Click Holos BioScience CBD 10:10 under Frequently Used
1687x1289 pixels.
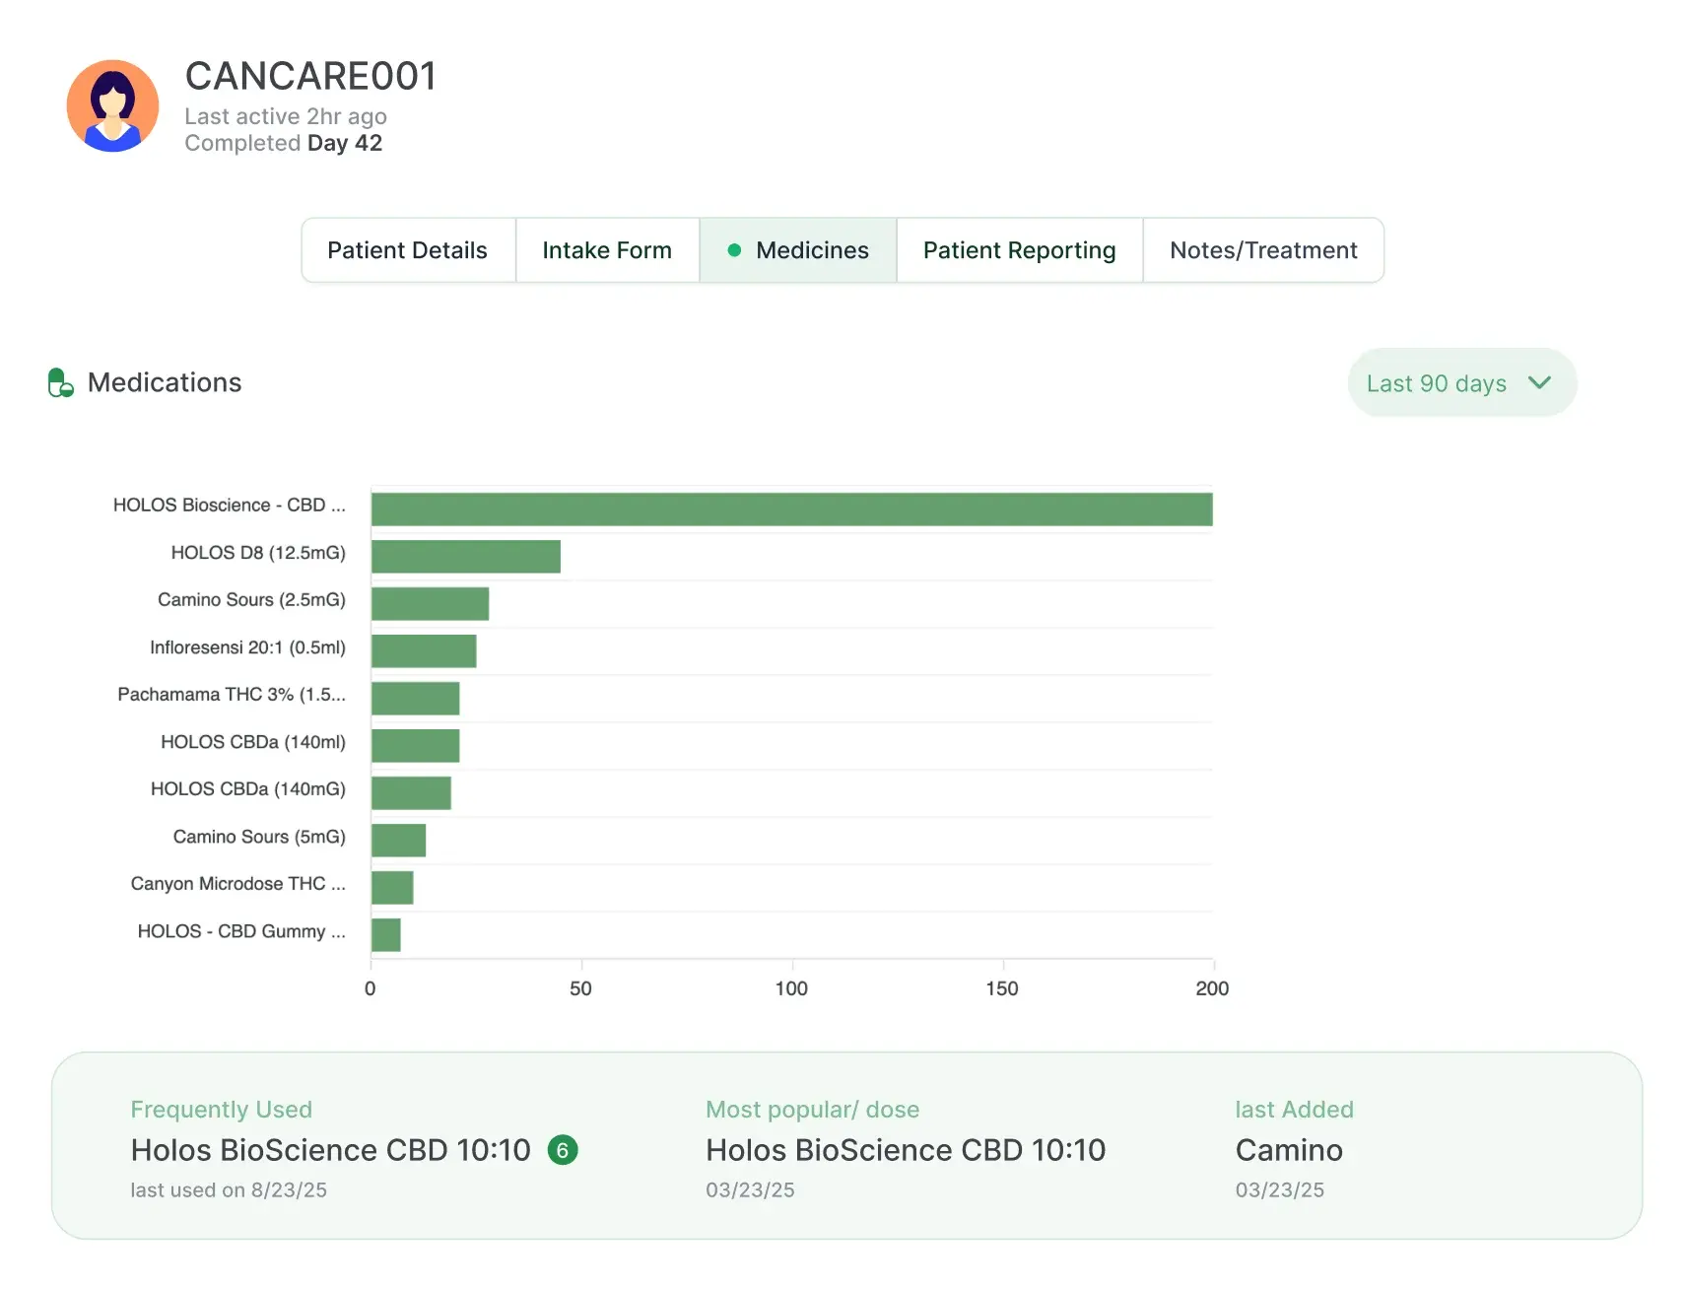pyautogui.click(x=331, y=1150)
